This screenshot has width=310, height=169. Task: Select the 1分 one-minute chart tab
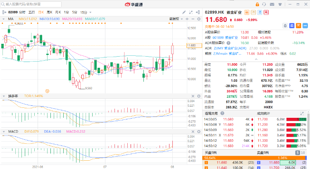(66, 12)
